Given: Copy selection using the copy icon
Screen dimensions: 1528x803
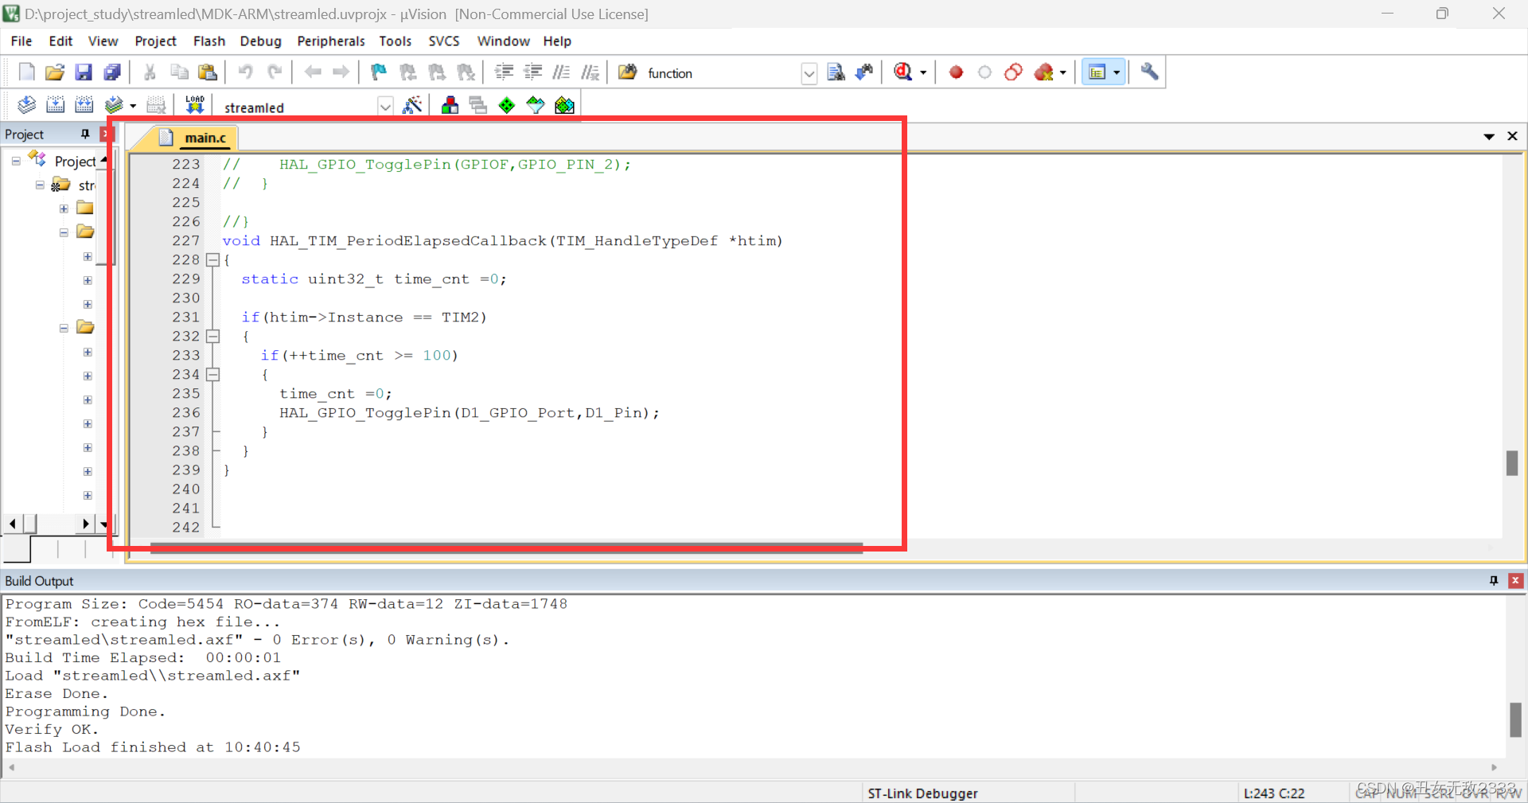Looking at the screenshot, I should (x=179, y=72).
